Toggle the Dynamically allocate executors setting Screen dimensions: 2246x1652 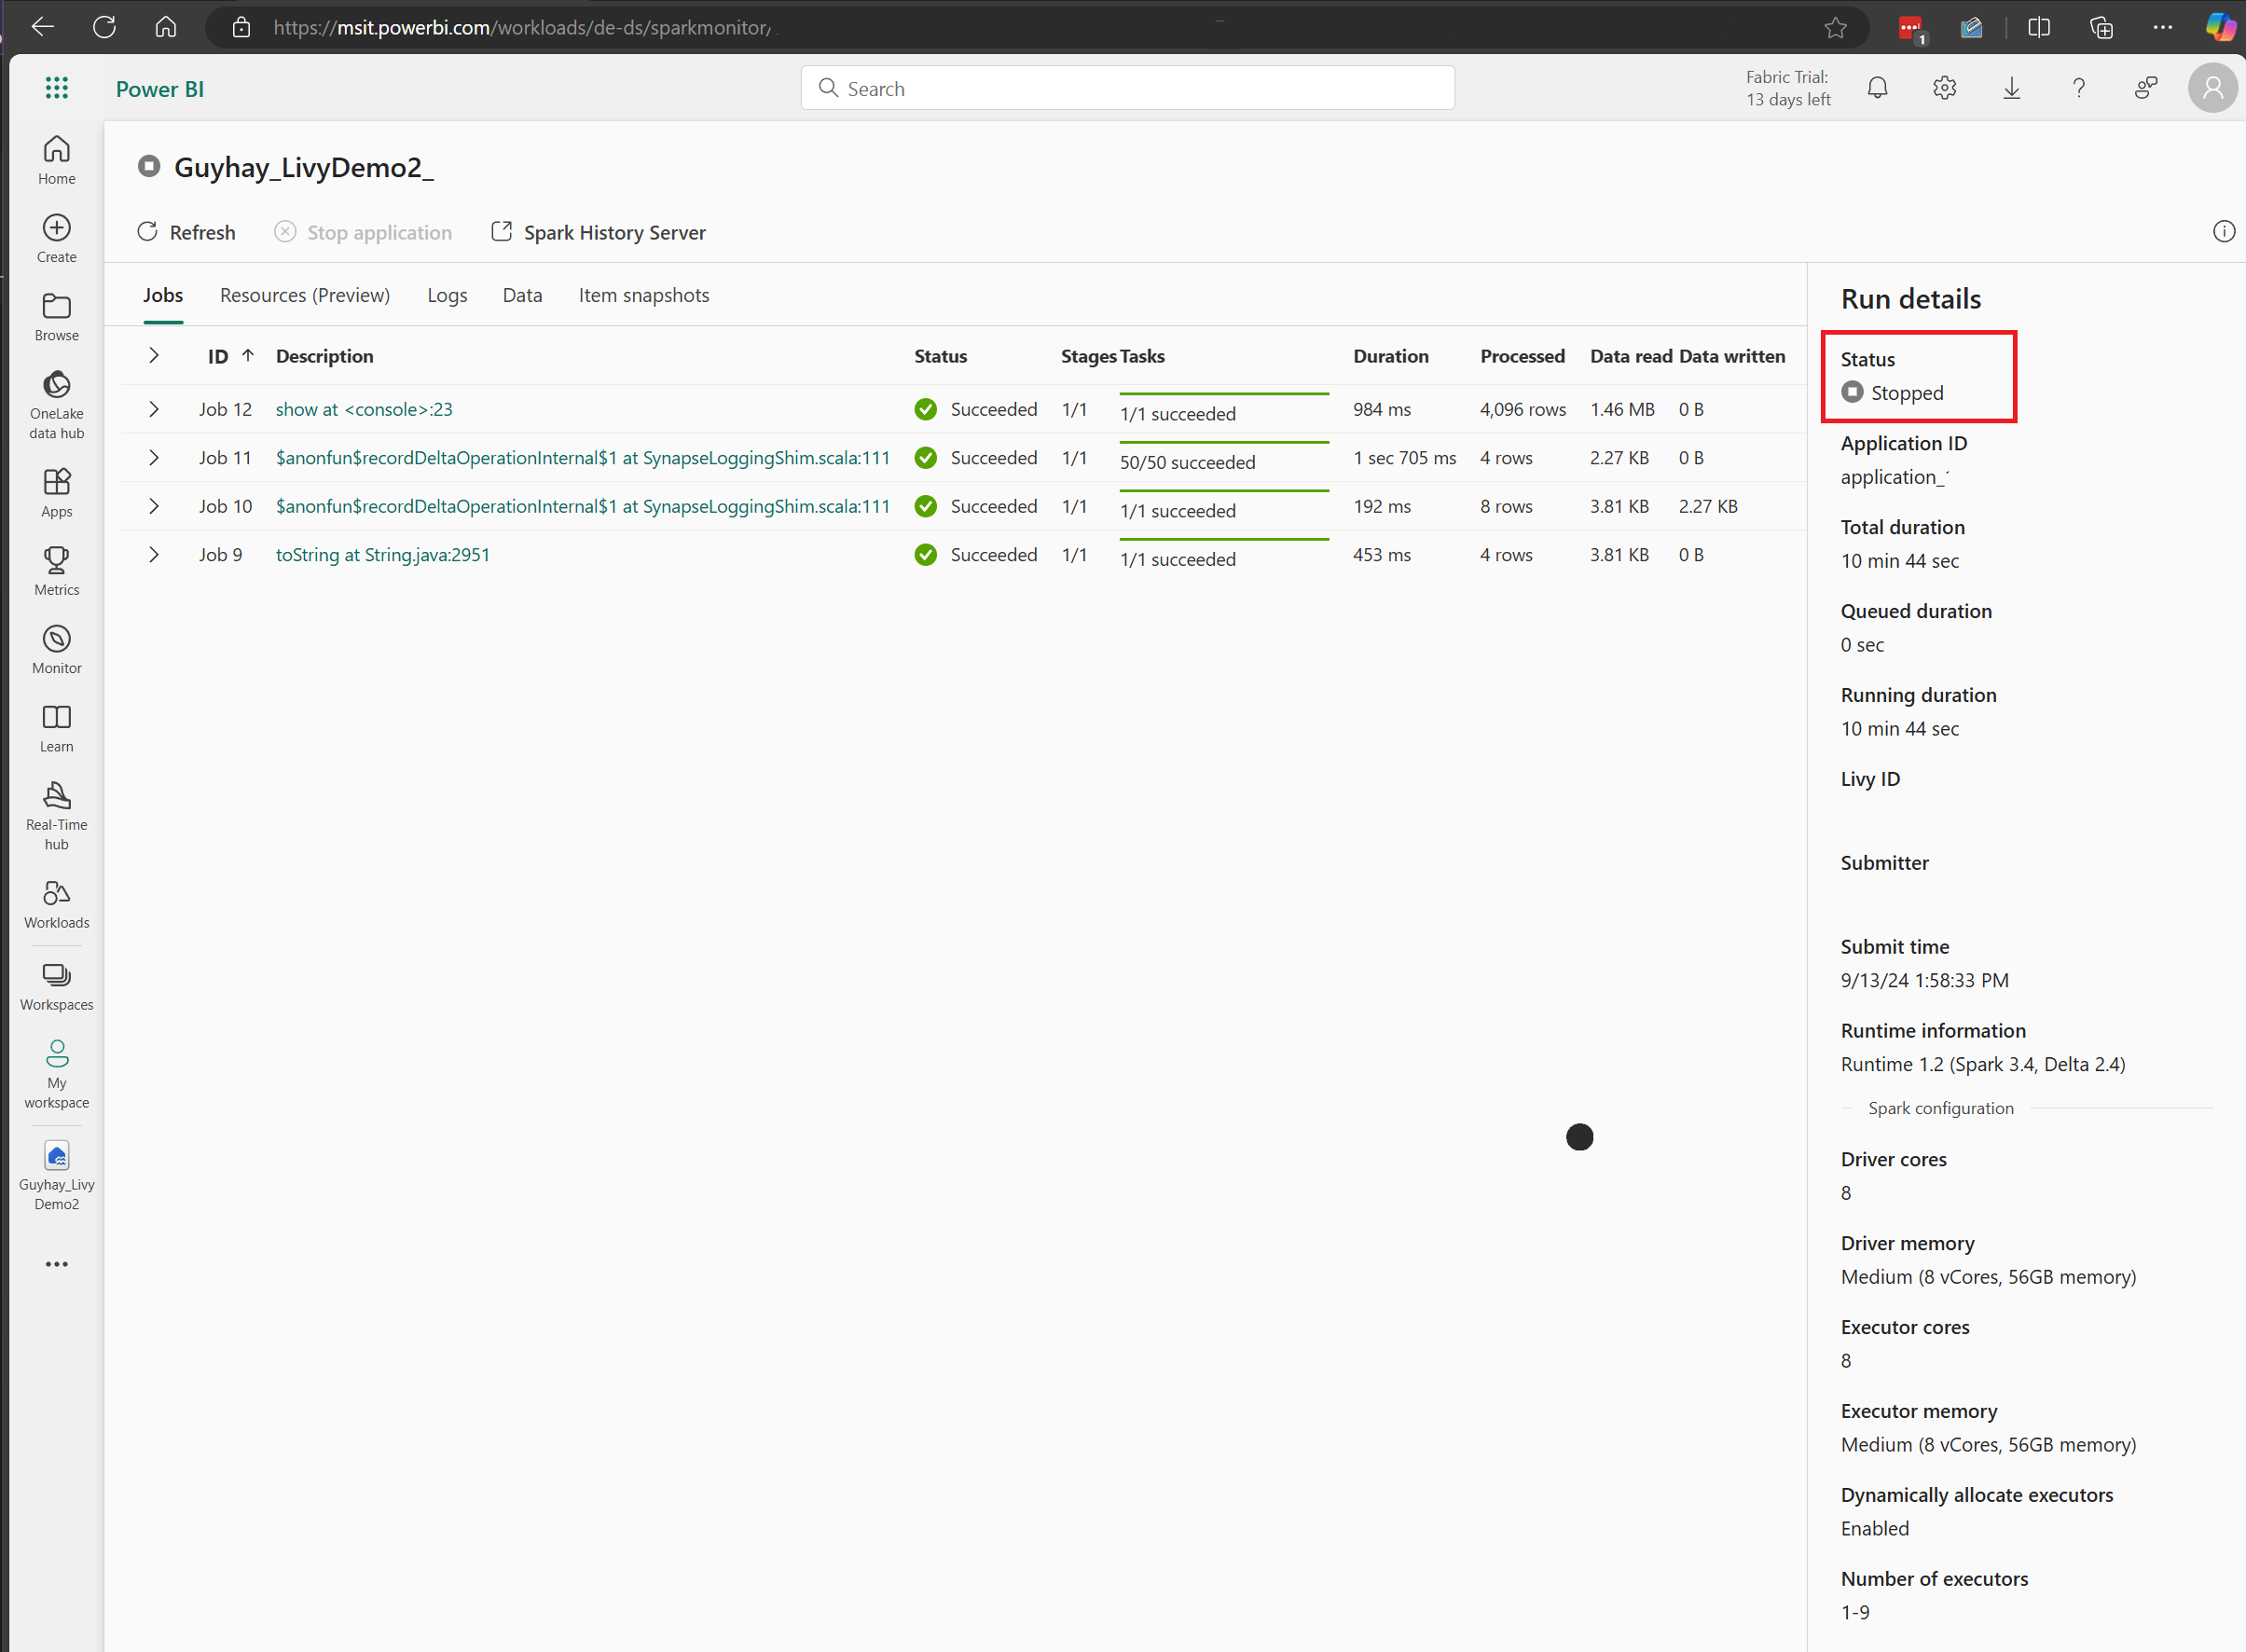click(1875, 1528)
